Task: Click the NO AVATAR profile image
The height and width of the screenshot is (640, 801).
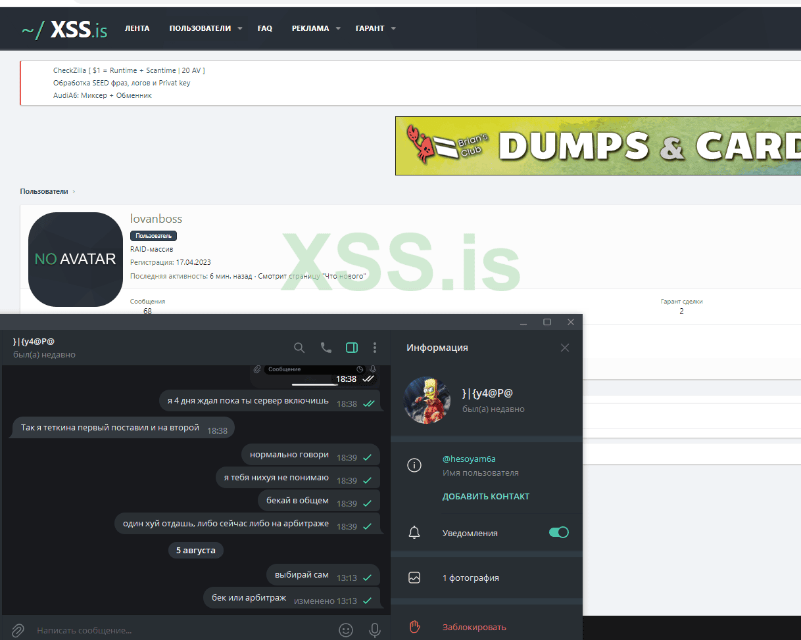Action: [x=76, y=260]
